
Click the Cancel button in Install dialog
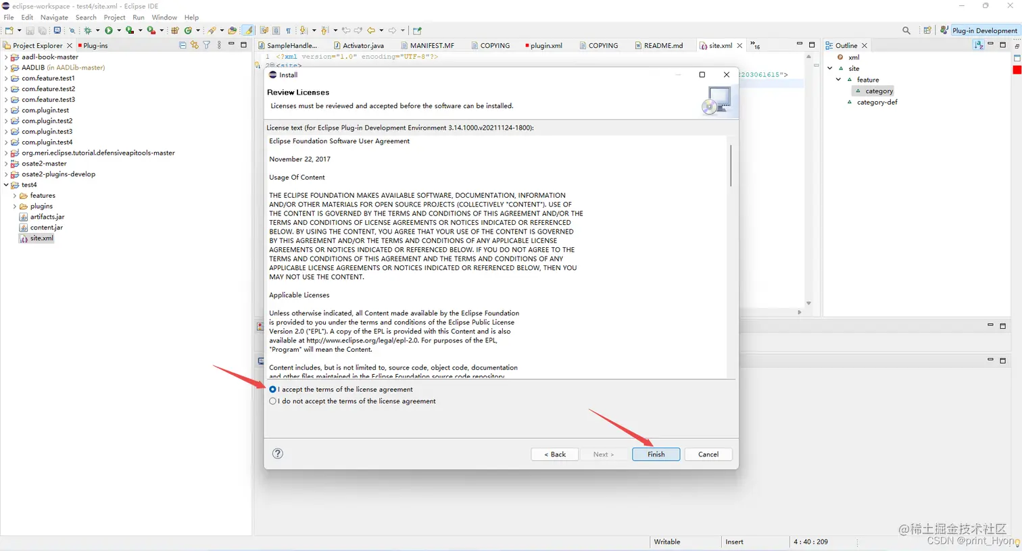pyautogui.click(x=708, y=454)
